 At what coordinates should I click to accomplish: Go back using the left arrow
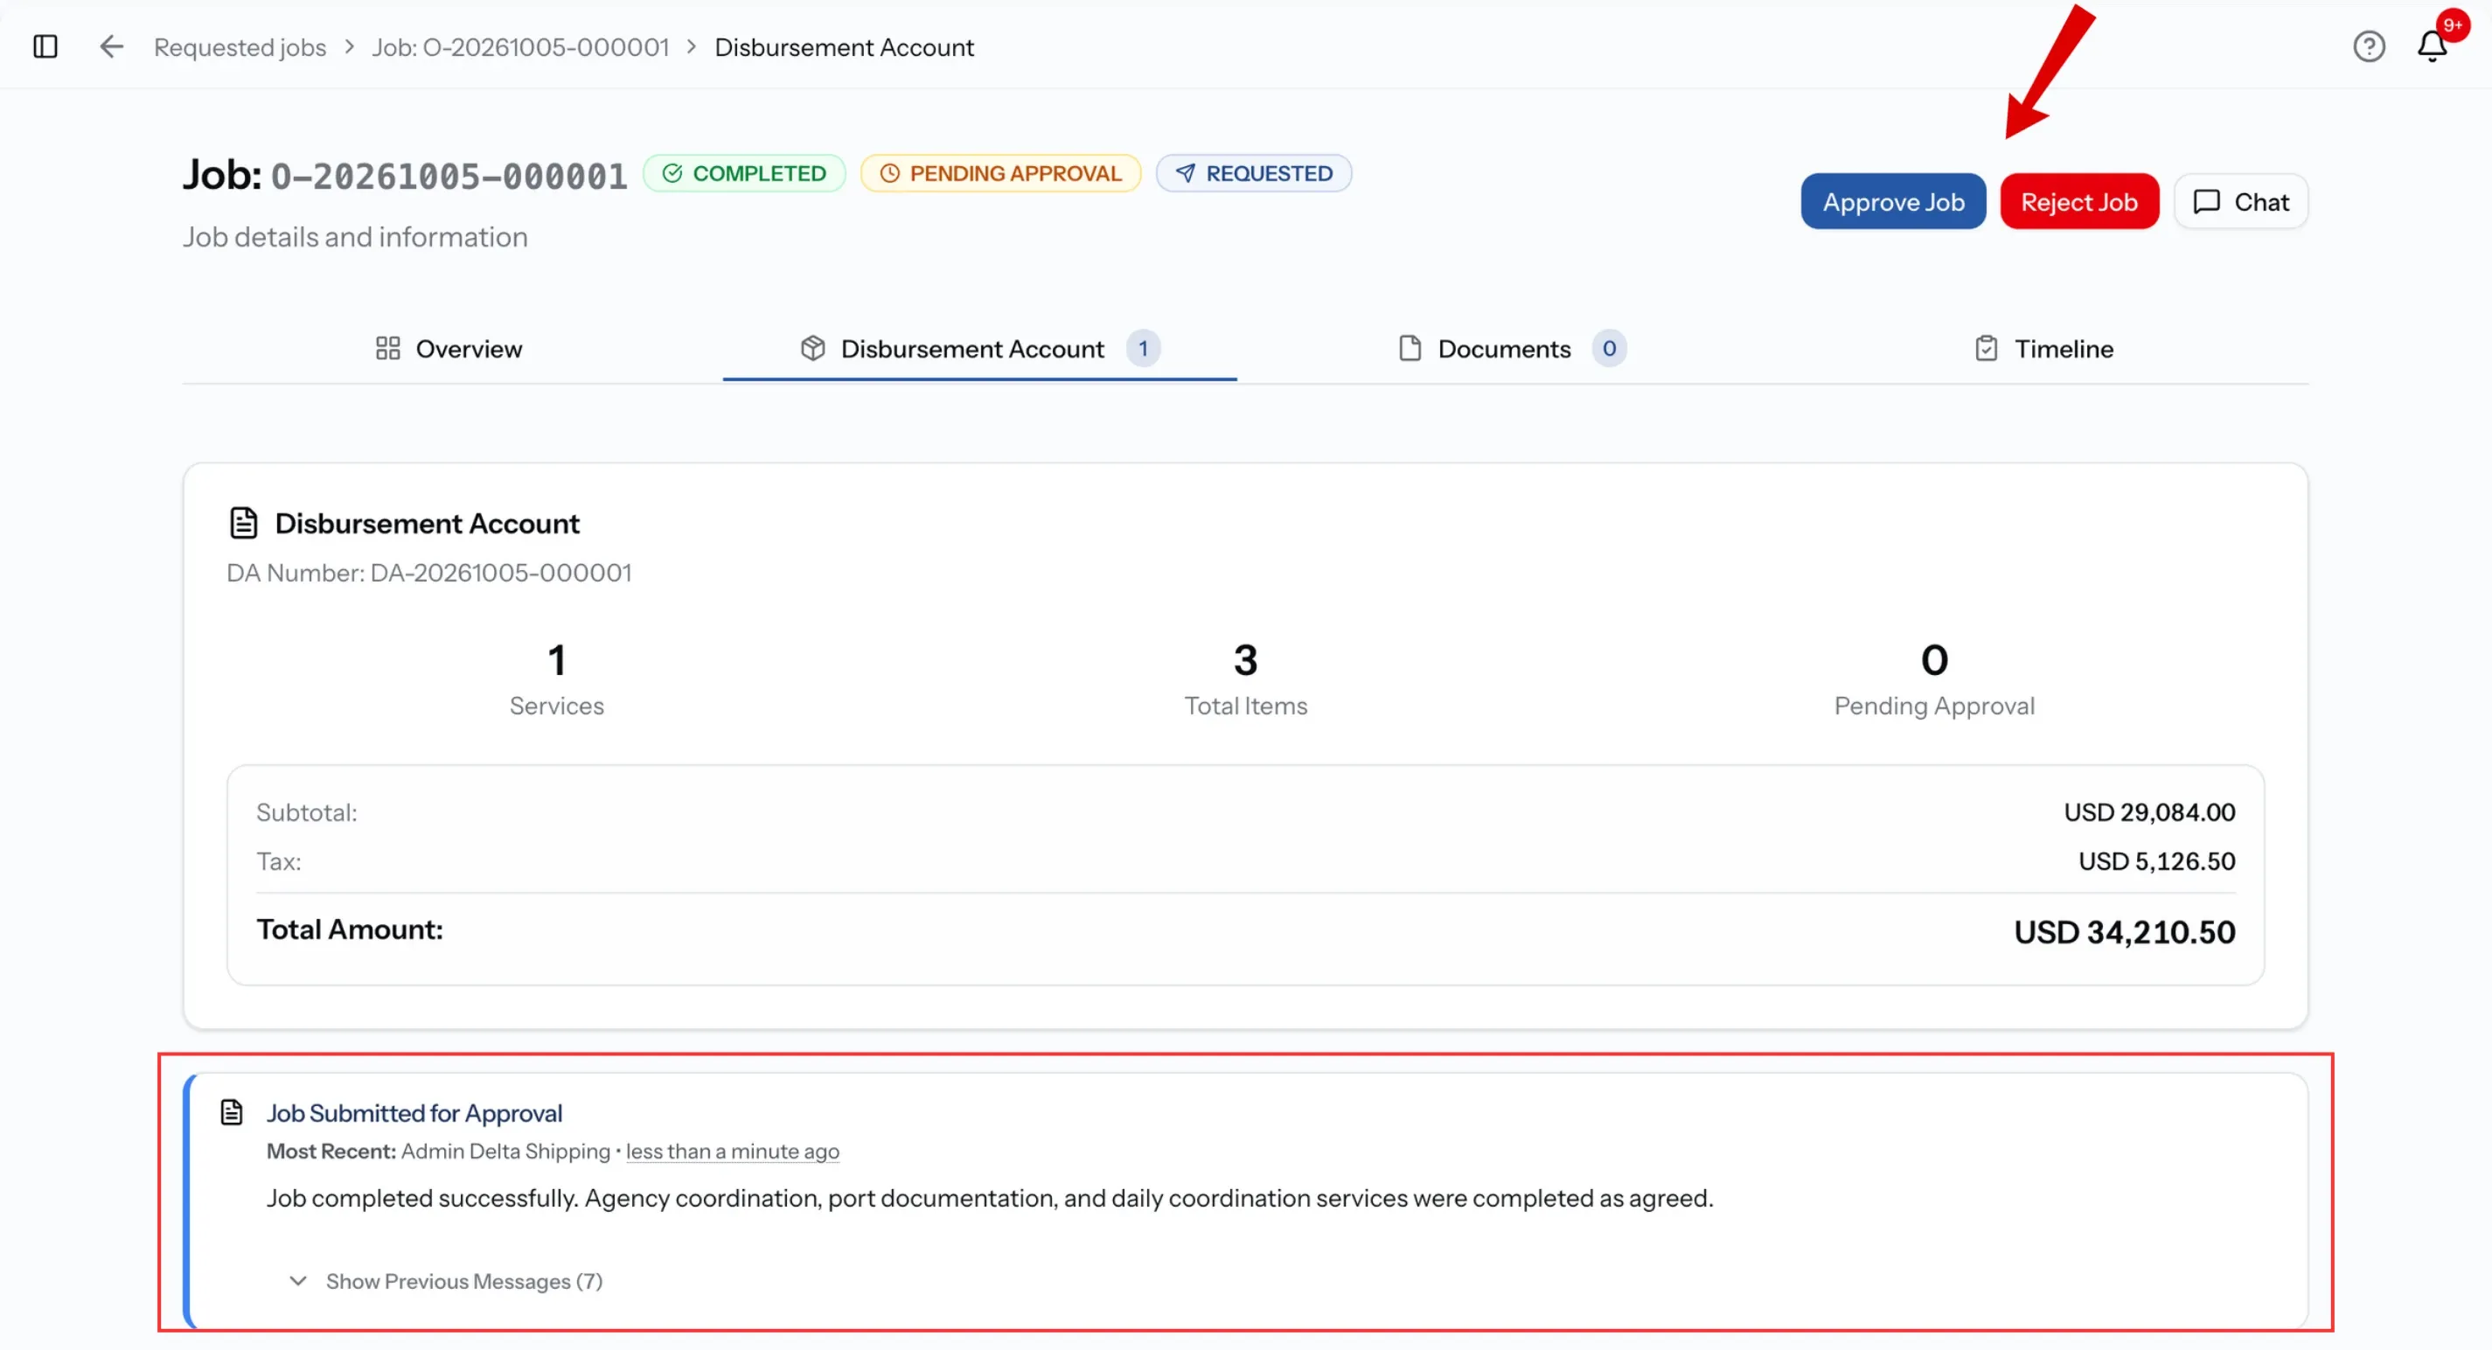[111, 46]
